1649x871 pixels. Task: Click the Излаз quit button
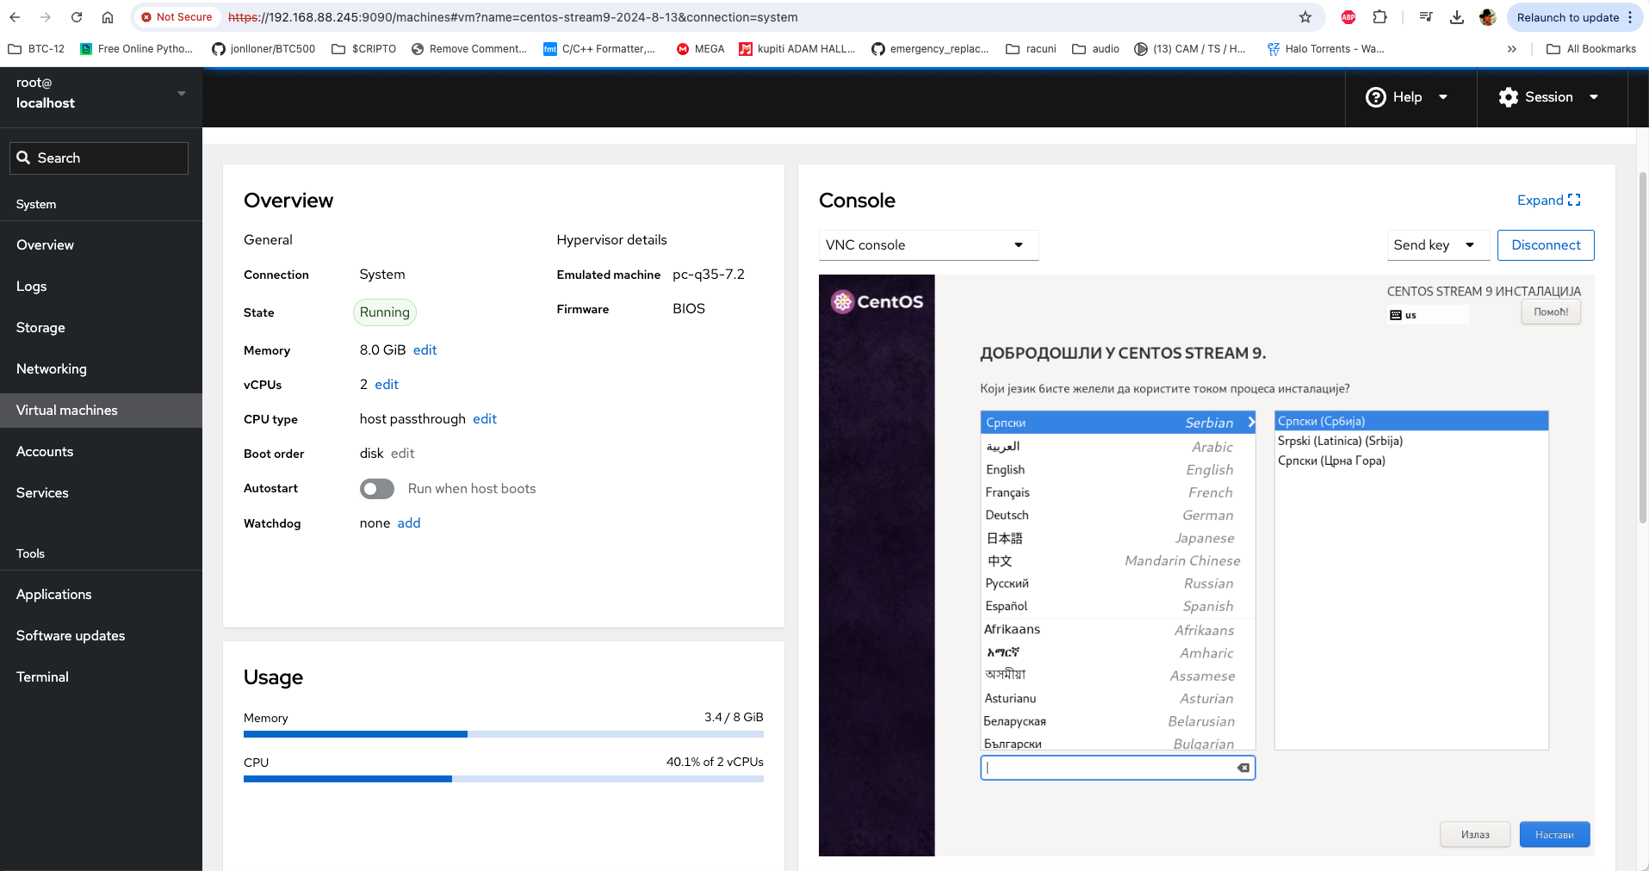pos(1475,835)
